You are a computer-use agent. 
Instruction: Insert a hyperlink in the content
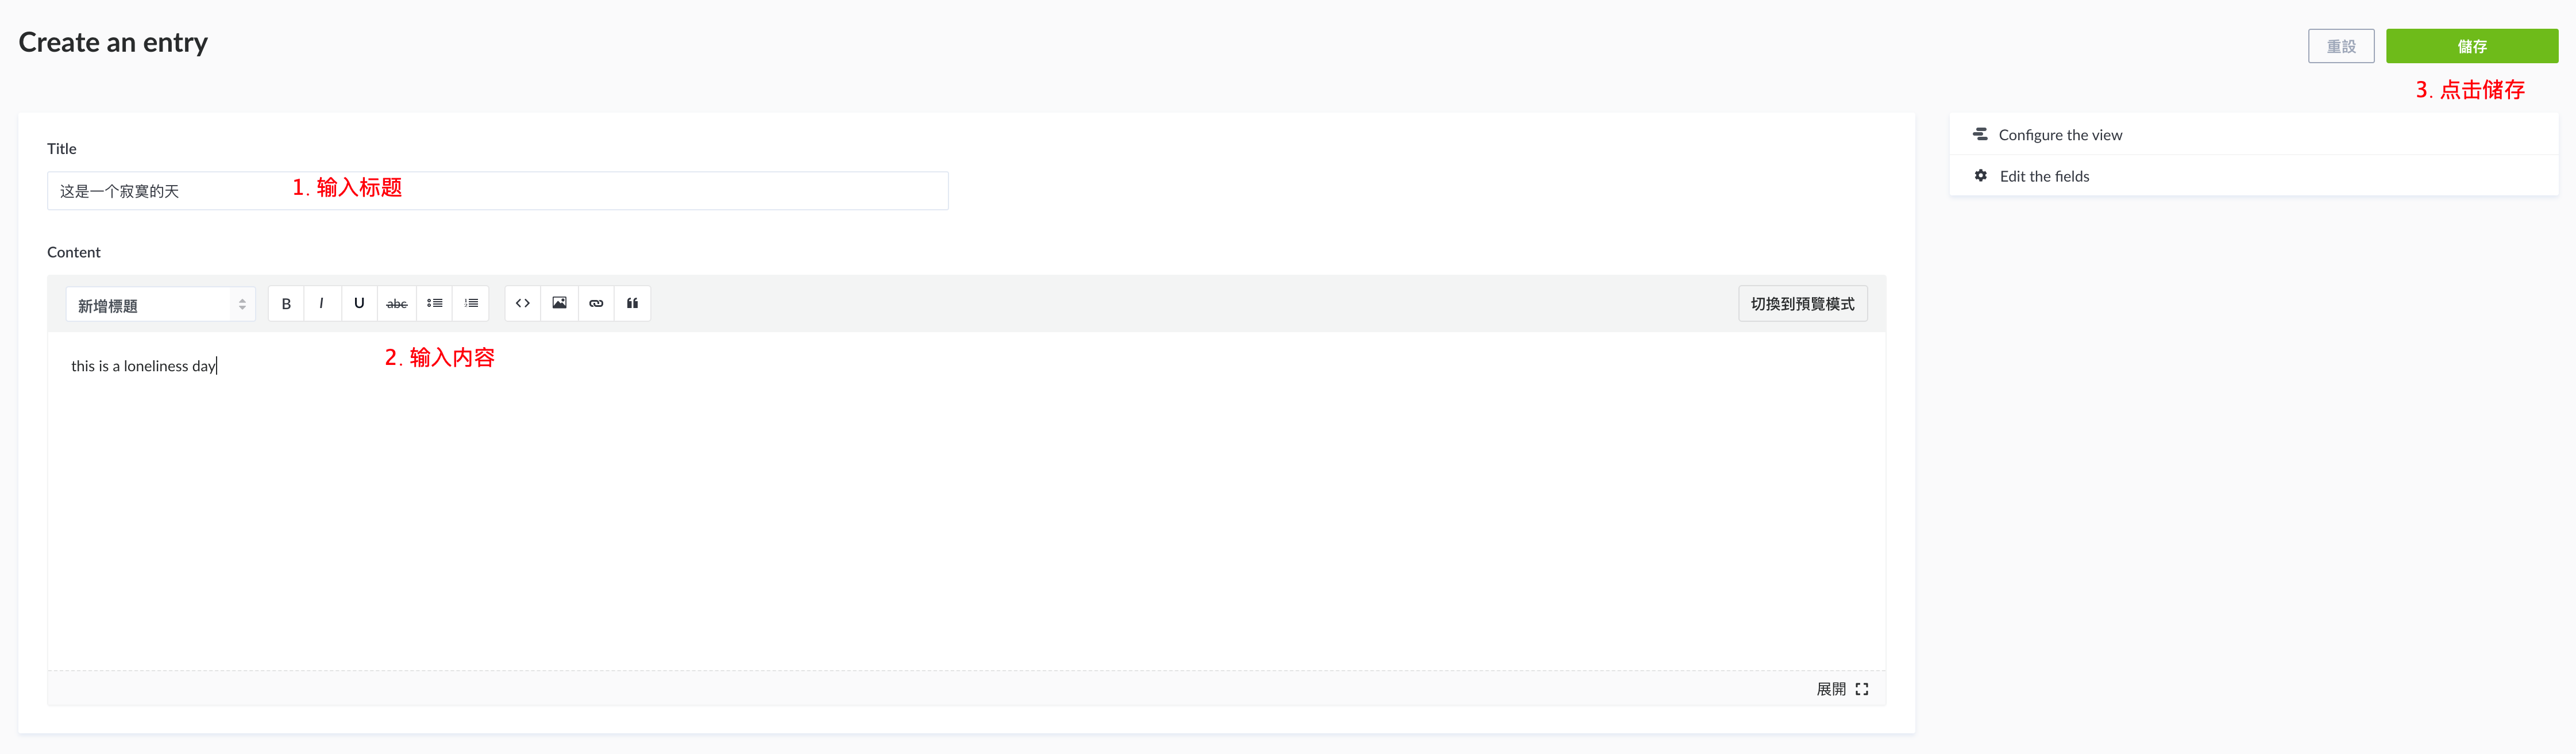[596, 304]
